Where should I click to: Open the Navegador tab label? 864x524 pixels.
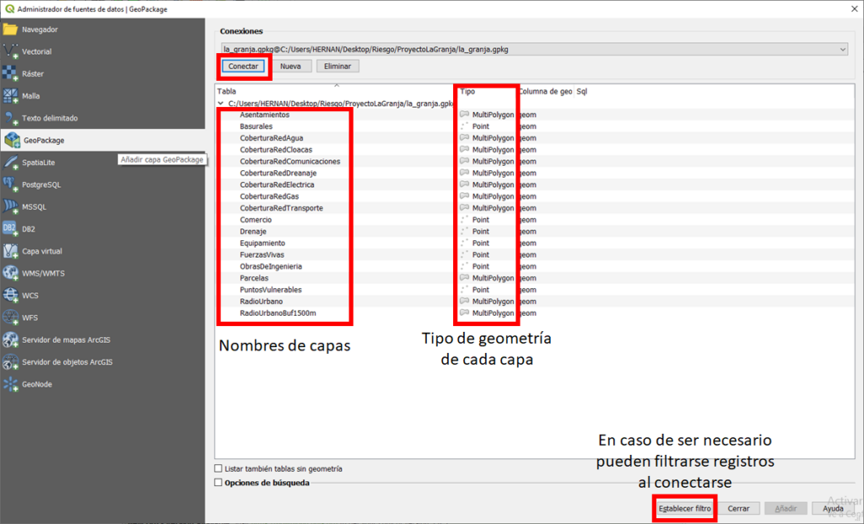click(40, 29)
